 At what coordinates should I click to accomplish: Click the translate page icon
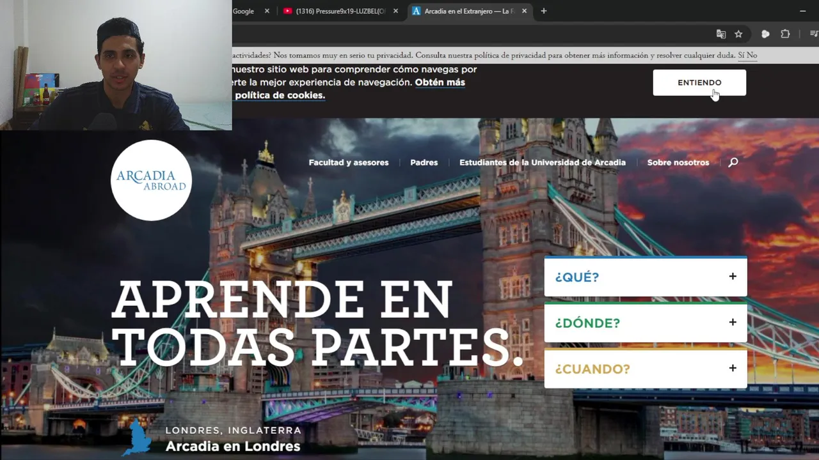tap(721, 34)
